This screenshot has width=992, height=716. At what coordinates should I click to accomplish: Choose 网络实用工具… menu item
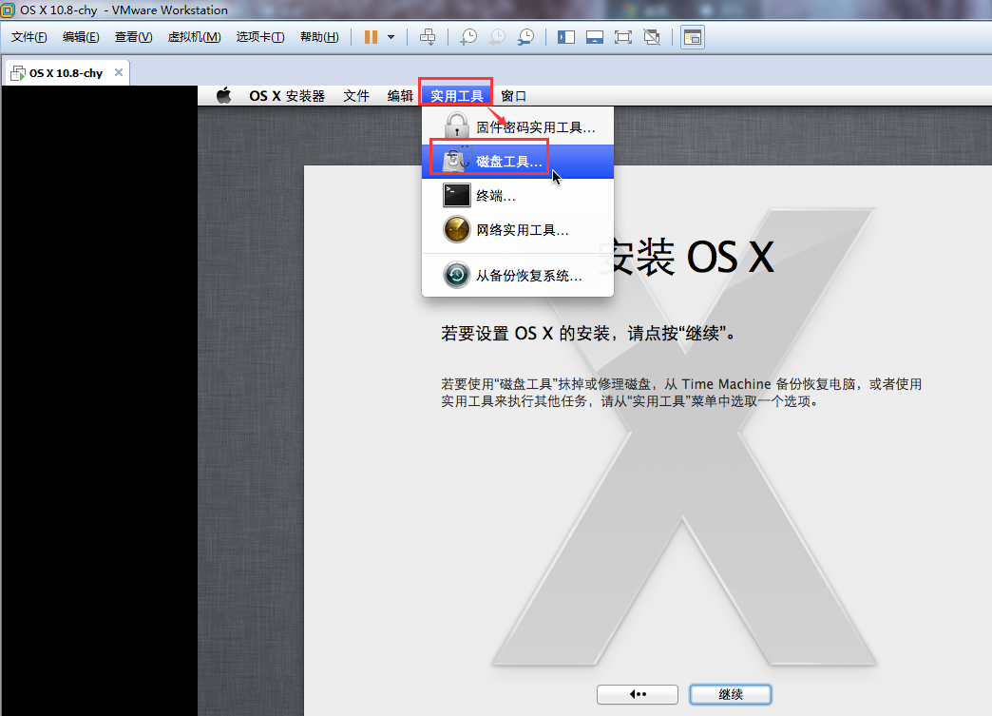[x=518, y=230]
